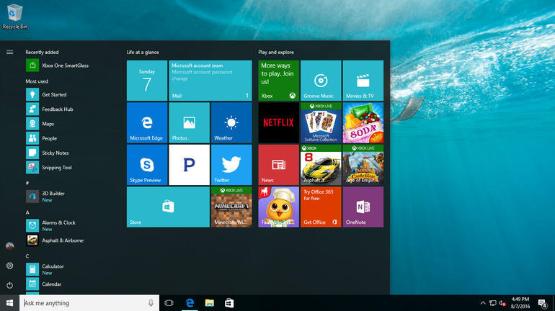Open Skype Preview tile
The image size is (555, 311).
click(x=147, y=165)
